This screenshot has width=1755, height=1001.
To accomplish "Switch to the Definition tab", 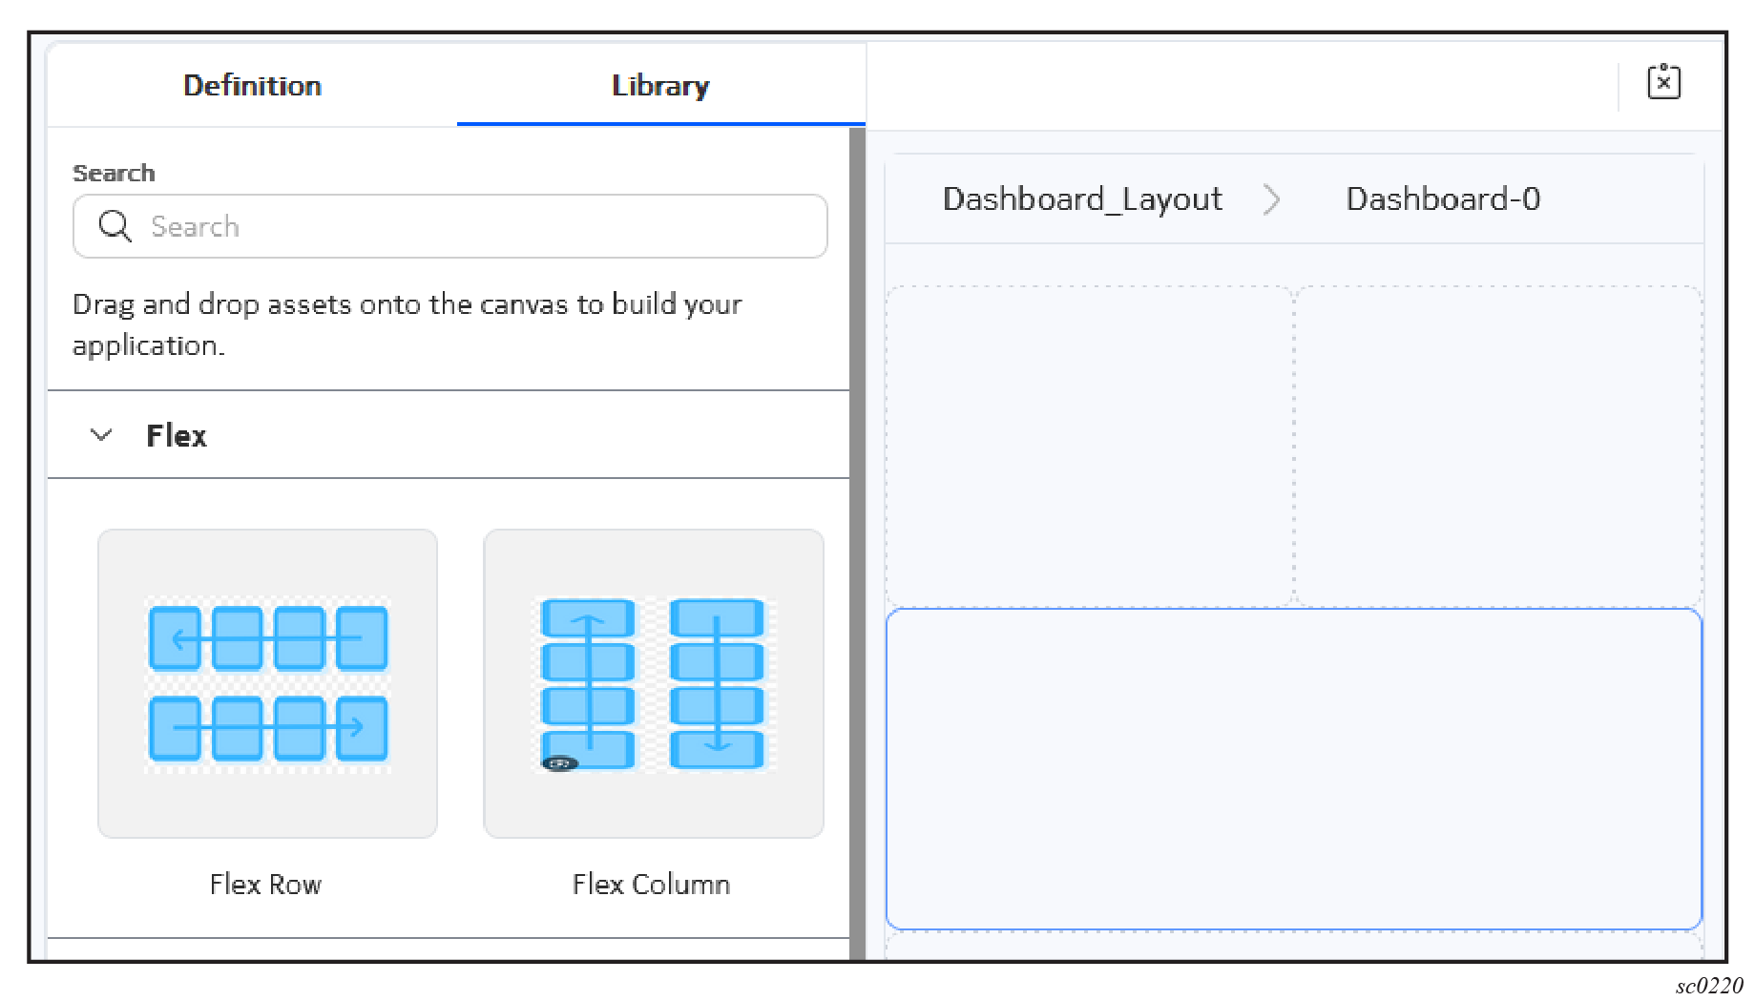I will coord(252,86).
